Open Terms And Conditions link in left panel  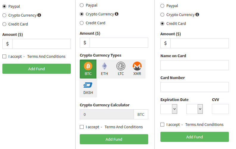coord(46,57)
